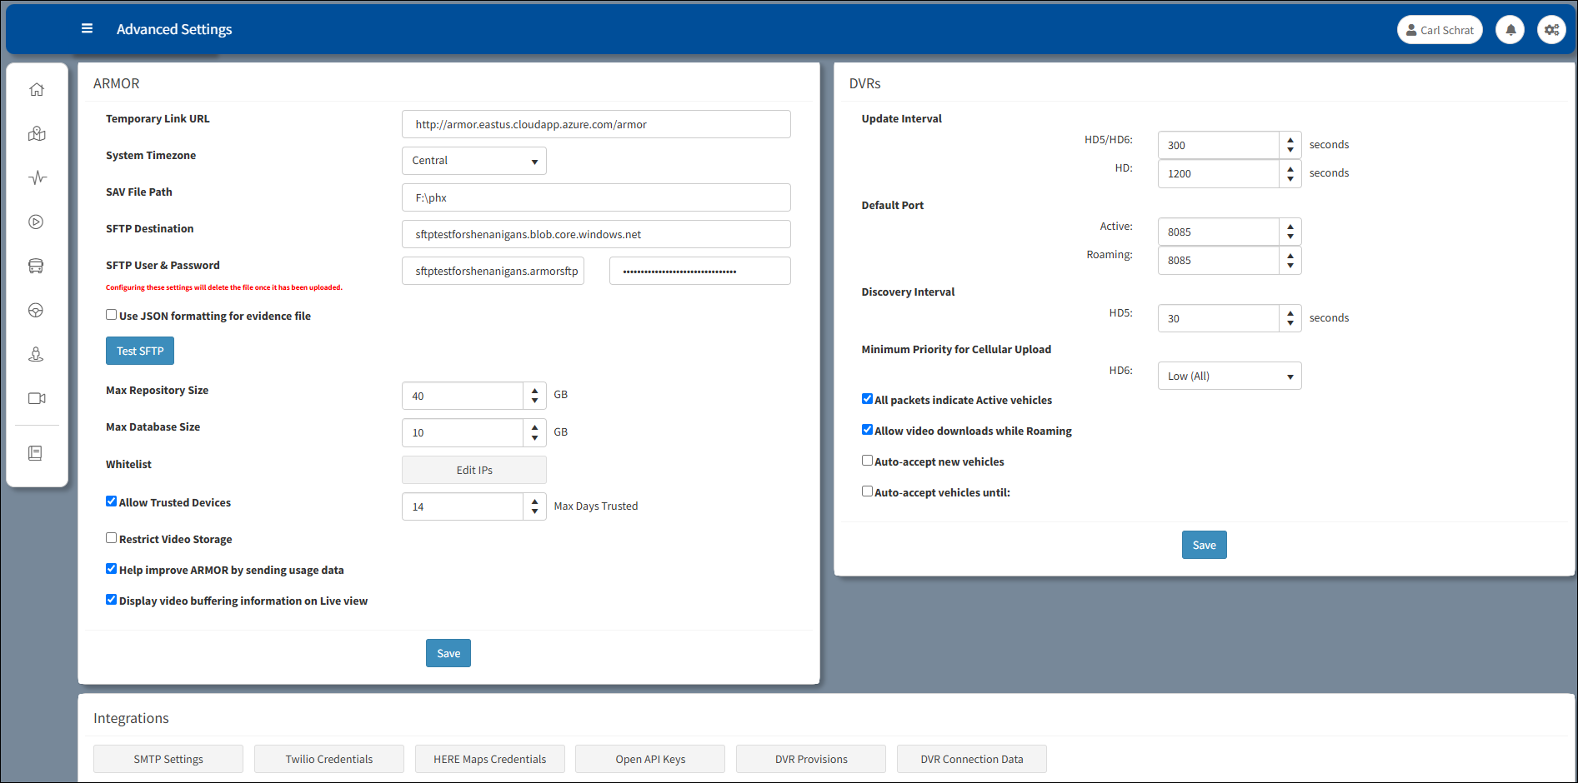Image resolution: width=1578 pixels, height=783 pixels.
Task: Open HD6 minimum priority dropdown
Action: pos(1229,376)
